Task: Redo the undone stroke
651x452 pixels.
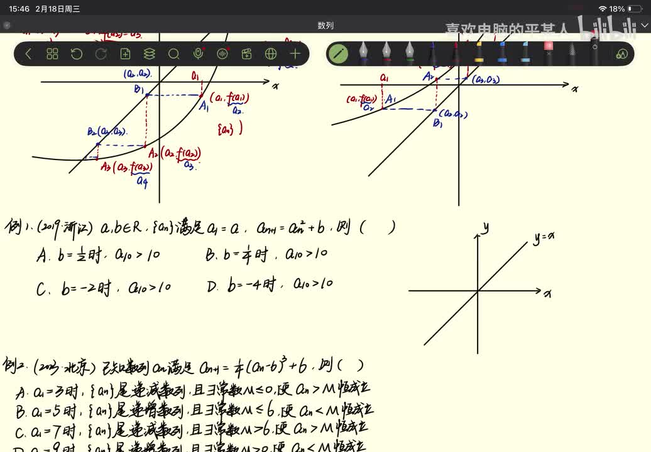Action: pyautogui.click(x=101, y=54)
